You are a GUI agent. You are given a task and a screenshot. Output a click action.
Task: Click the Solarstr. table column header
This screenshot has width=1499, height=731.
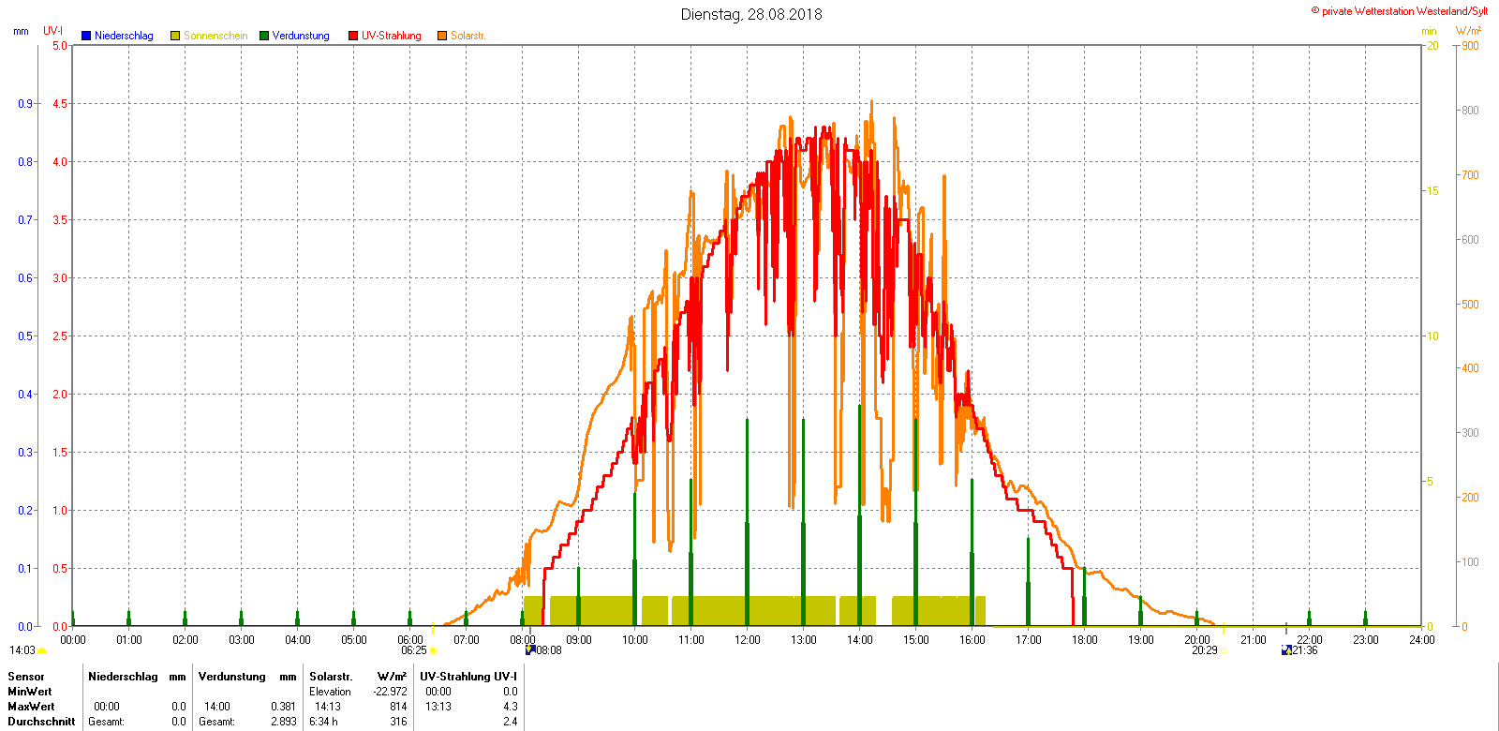click(x=331, y=677)
